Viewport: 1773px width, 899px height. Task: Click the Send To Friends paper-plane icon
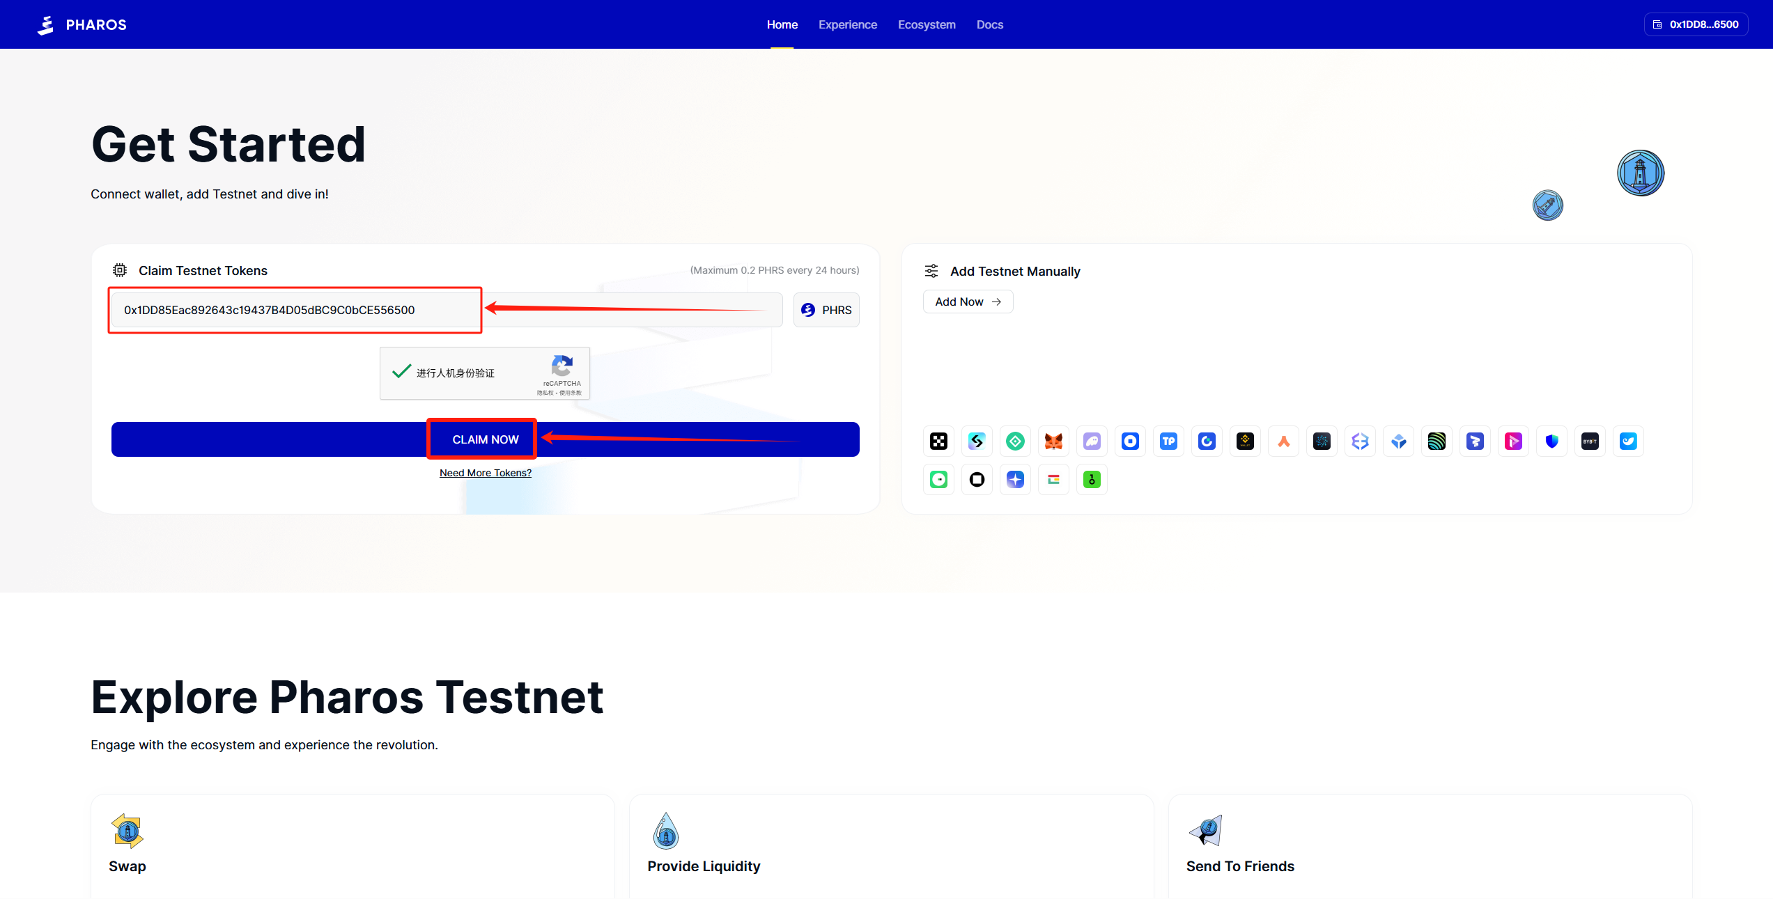1205,830
